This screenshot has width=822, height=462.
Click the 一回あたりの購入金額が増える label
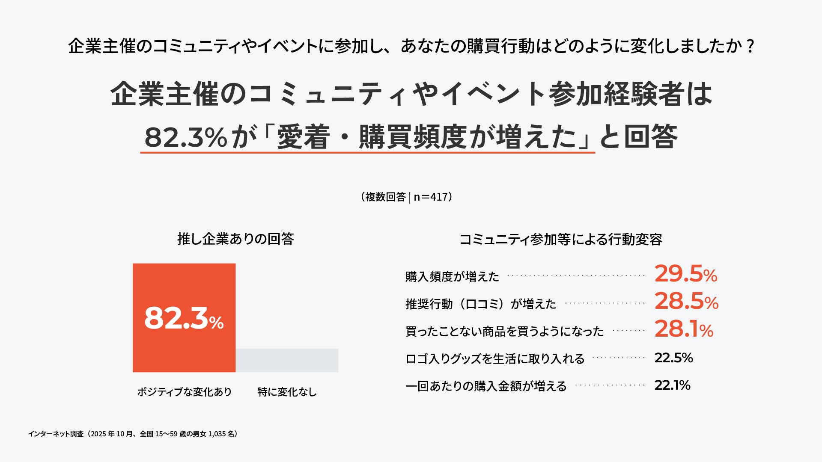[486, 386]
